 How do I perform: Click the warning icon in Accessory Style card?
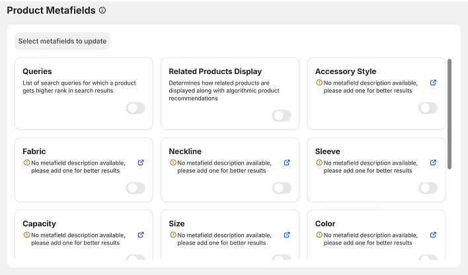[x=319, y=83]
